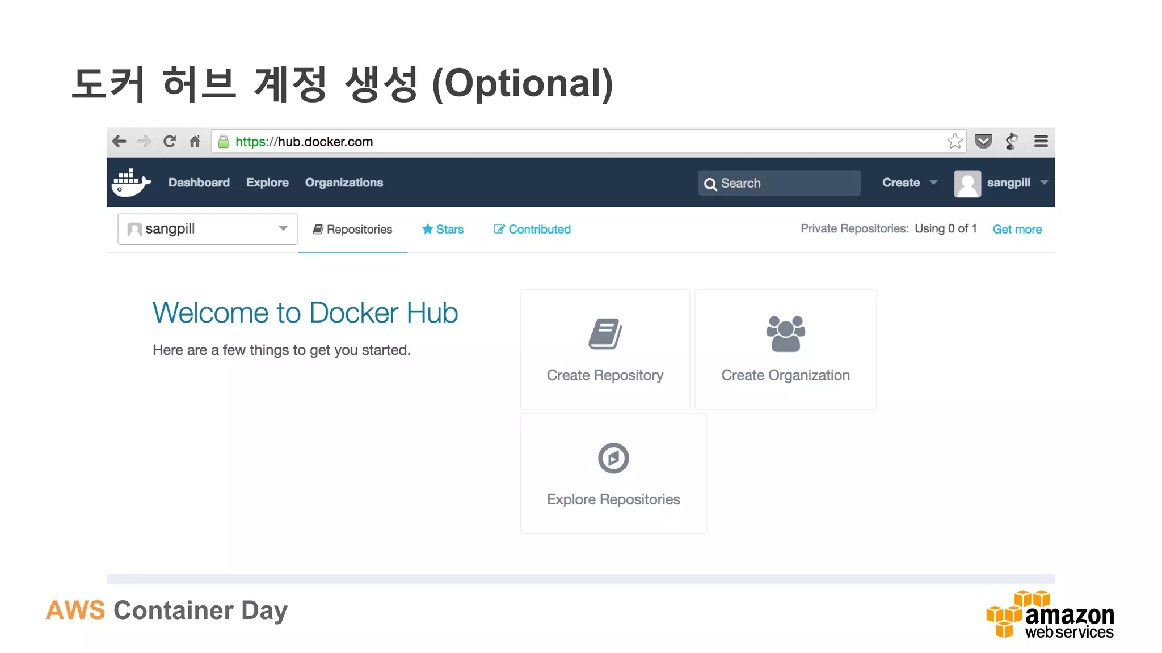
Task: Bookmark the page with the star icon
Action: point(955,141)
